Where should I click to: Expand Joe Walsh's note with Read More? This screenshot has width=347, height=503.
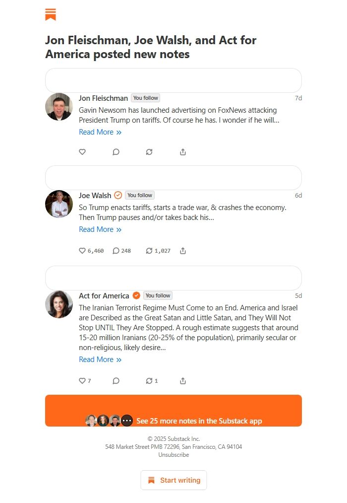click(100, 229)
